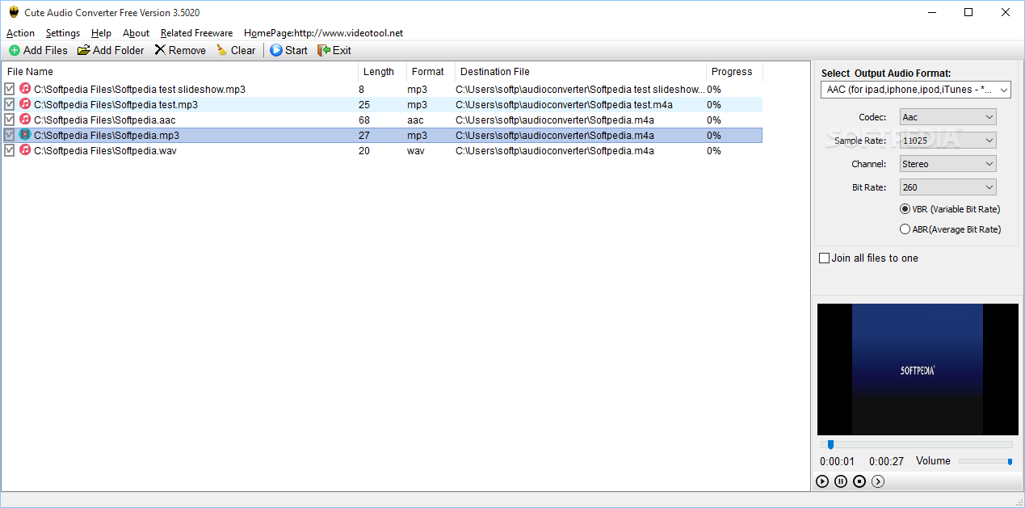1025x508 pixels.
Task: Click elapsed time 0:00:01
Action: pyautogui.click(x=837, y=461)
